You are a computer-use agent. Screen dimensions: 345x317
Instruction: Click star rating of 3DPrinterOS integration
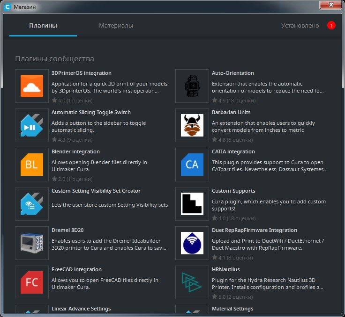coord(72,101)
